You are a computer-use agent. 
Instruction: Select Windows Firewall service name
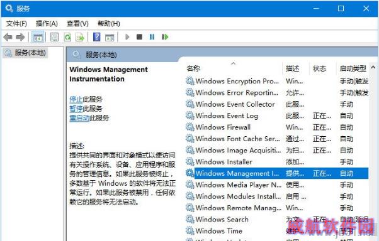tap(223, 127)
